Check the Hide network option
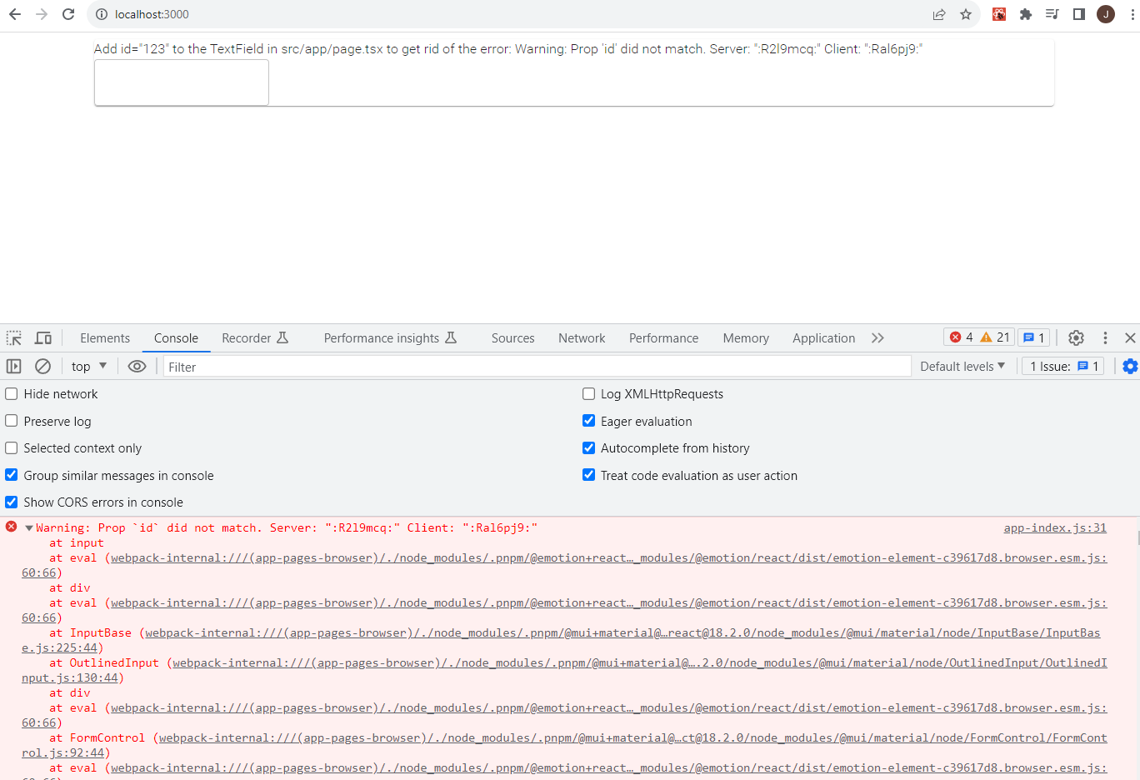Viewport: 1140px width, 780px height. 12,394
